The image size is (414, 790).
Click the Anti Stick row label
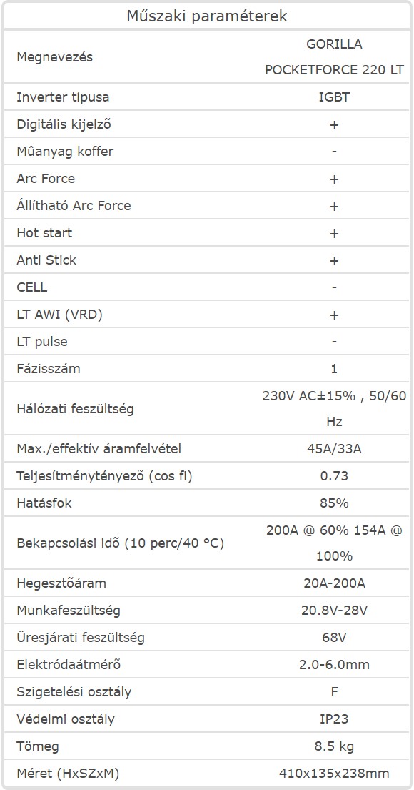(47, 260)
